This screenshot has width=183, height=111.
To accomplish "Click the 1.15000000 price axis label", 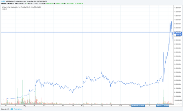I will coord(178,8).
